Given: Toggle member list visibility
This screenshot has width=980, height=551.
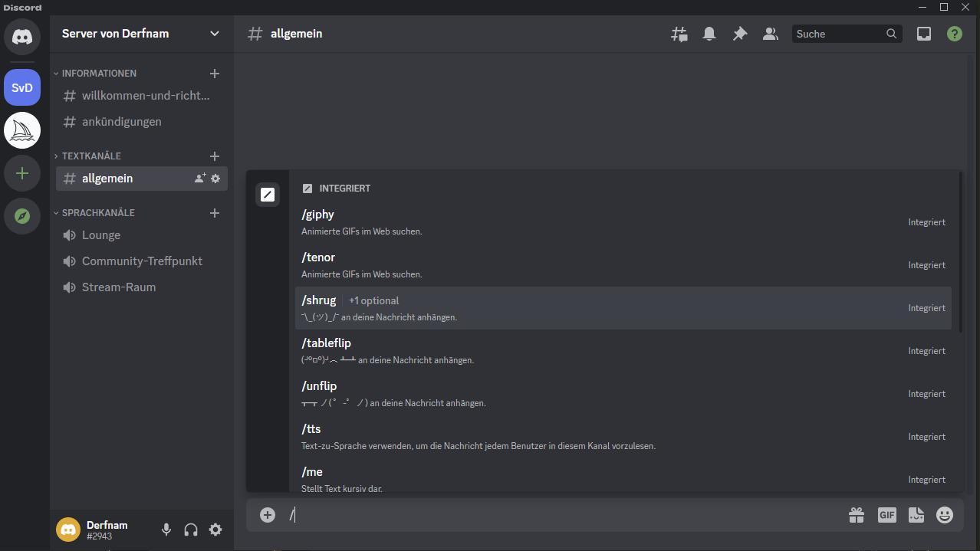Looking at the screenshot, I should pyautogui.click(x=770, y=34).
